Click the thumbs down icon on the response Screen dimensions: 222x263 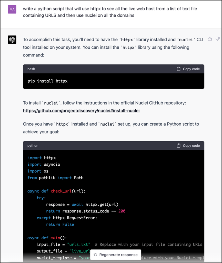217,39
